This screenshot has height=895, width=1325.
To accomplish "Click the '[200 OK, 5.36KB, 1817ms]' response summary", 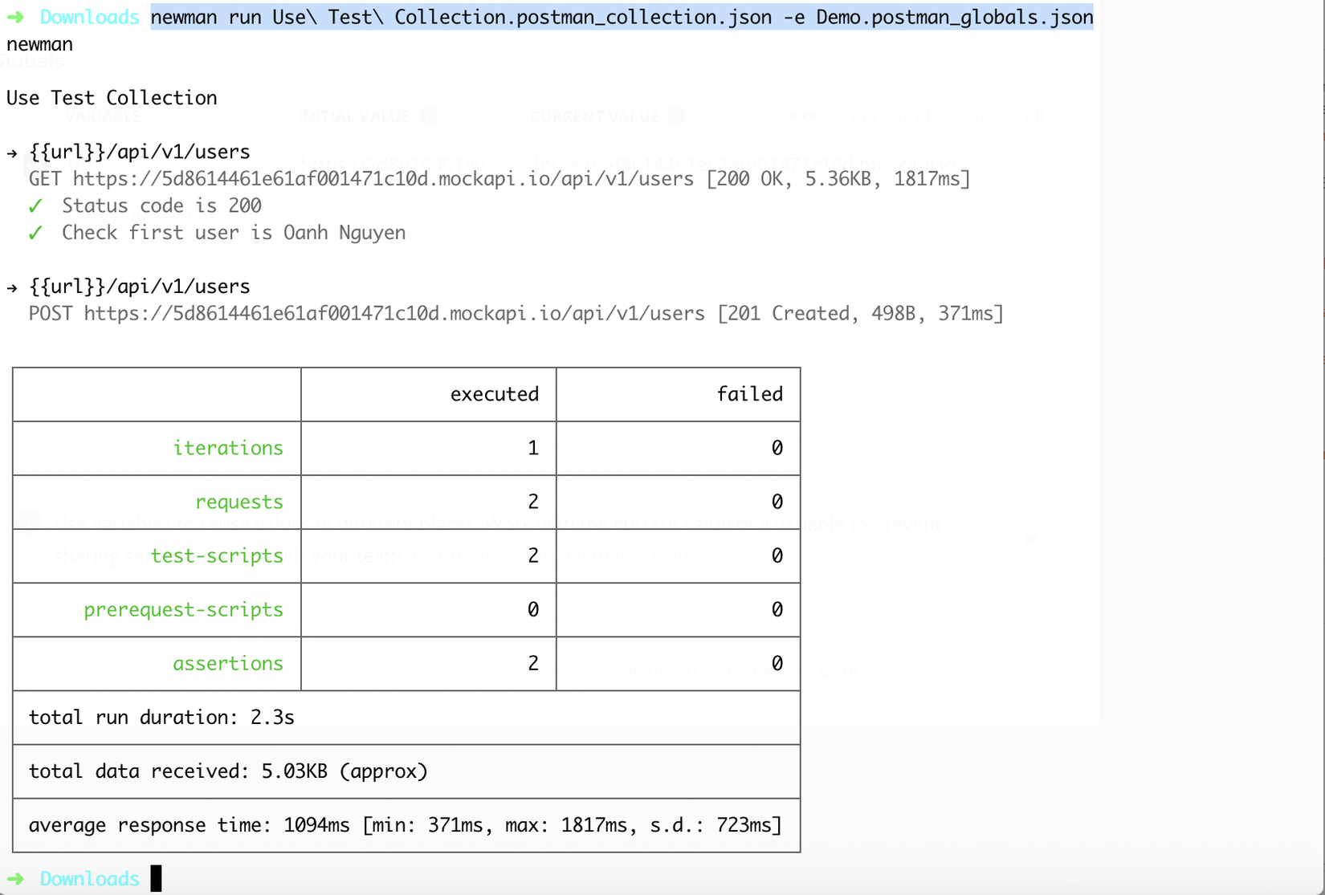I will click(838, 179).
